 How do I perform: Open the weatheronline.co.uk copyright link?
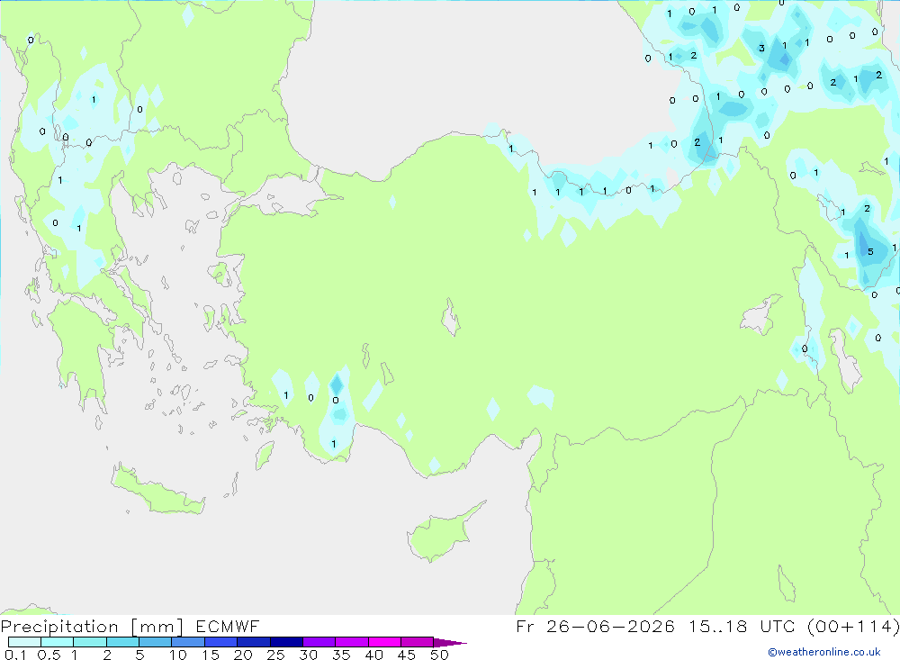click(824, 652)
